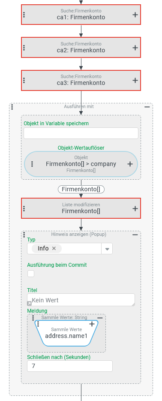This screenshot has width=162, height=401.
Task: Select the Firmenkonto[] connector label pill
Action: (81, 189)
